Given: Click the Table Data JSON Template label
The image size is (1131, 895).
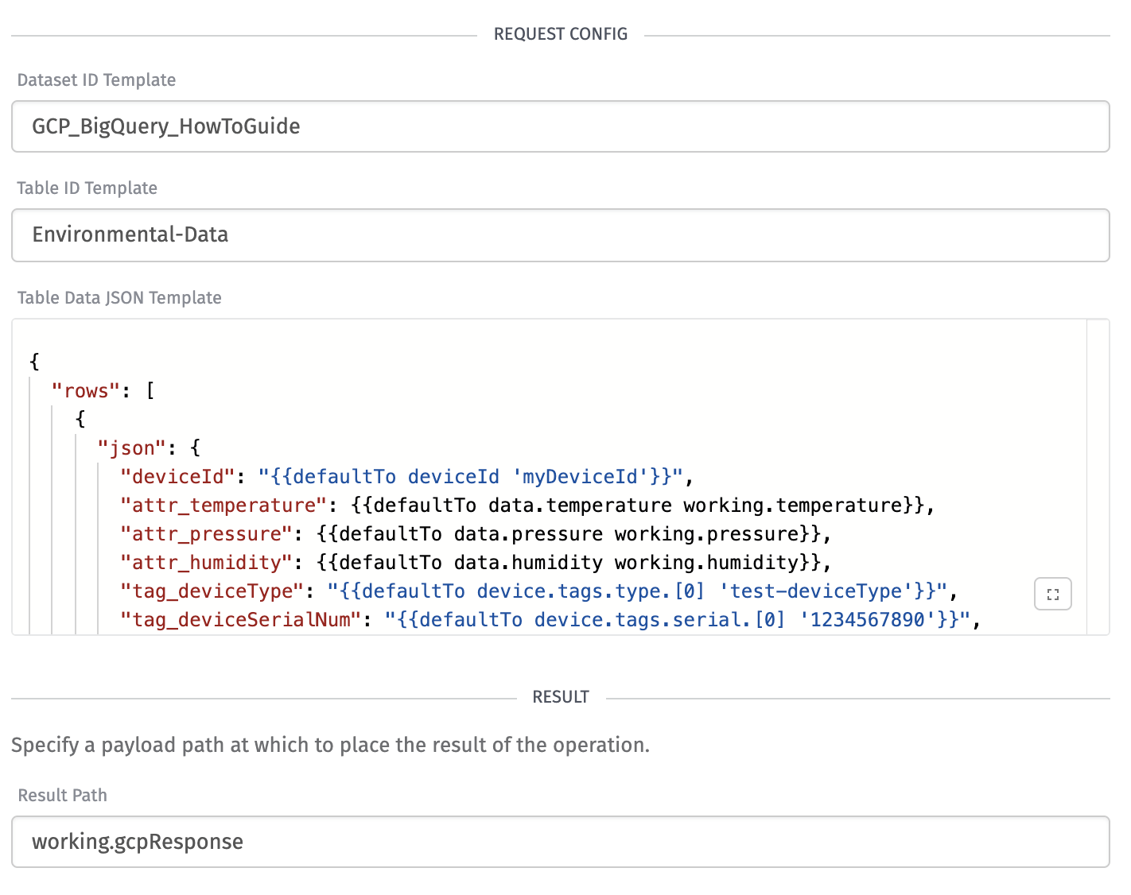Looking at the screenshot, I should tap(119, 298).
